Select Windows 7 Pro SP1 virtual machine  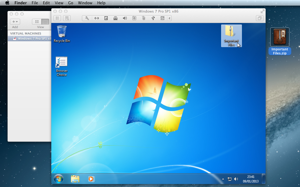(32, 39)
